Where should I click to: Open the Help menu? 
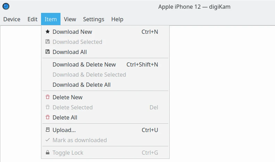pyautogui.click(x=117, y=19)
